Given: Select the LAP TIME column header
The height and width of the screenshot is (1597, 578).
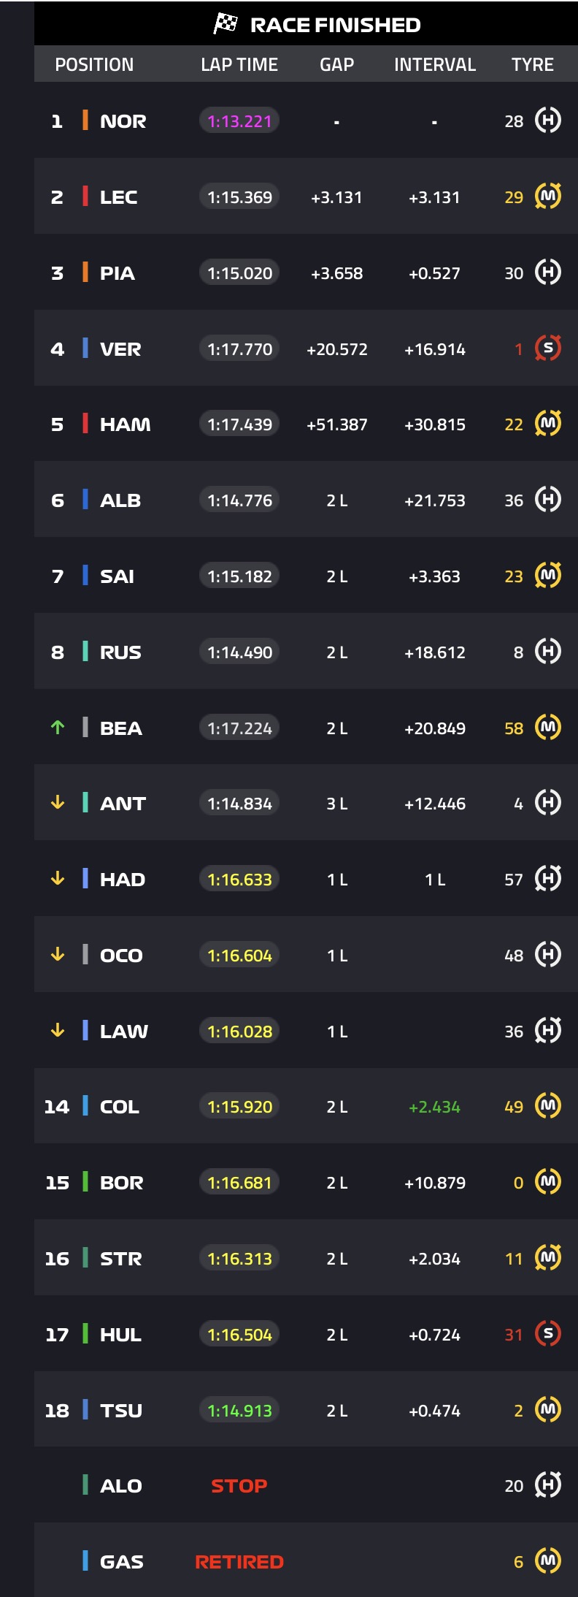Looking at the screenshot, I should 239,64.
